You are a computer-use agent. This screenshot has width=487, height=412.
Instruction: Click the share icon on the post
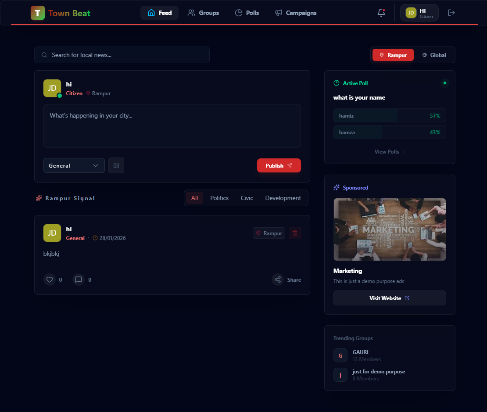coord(278,279)
